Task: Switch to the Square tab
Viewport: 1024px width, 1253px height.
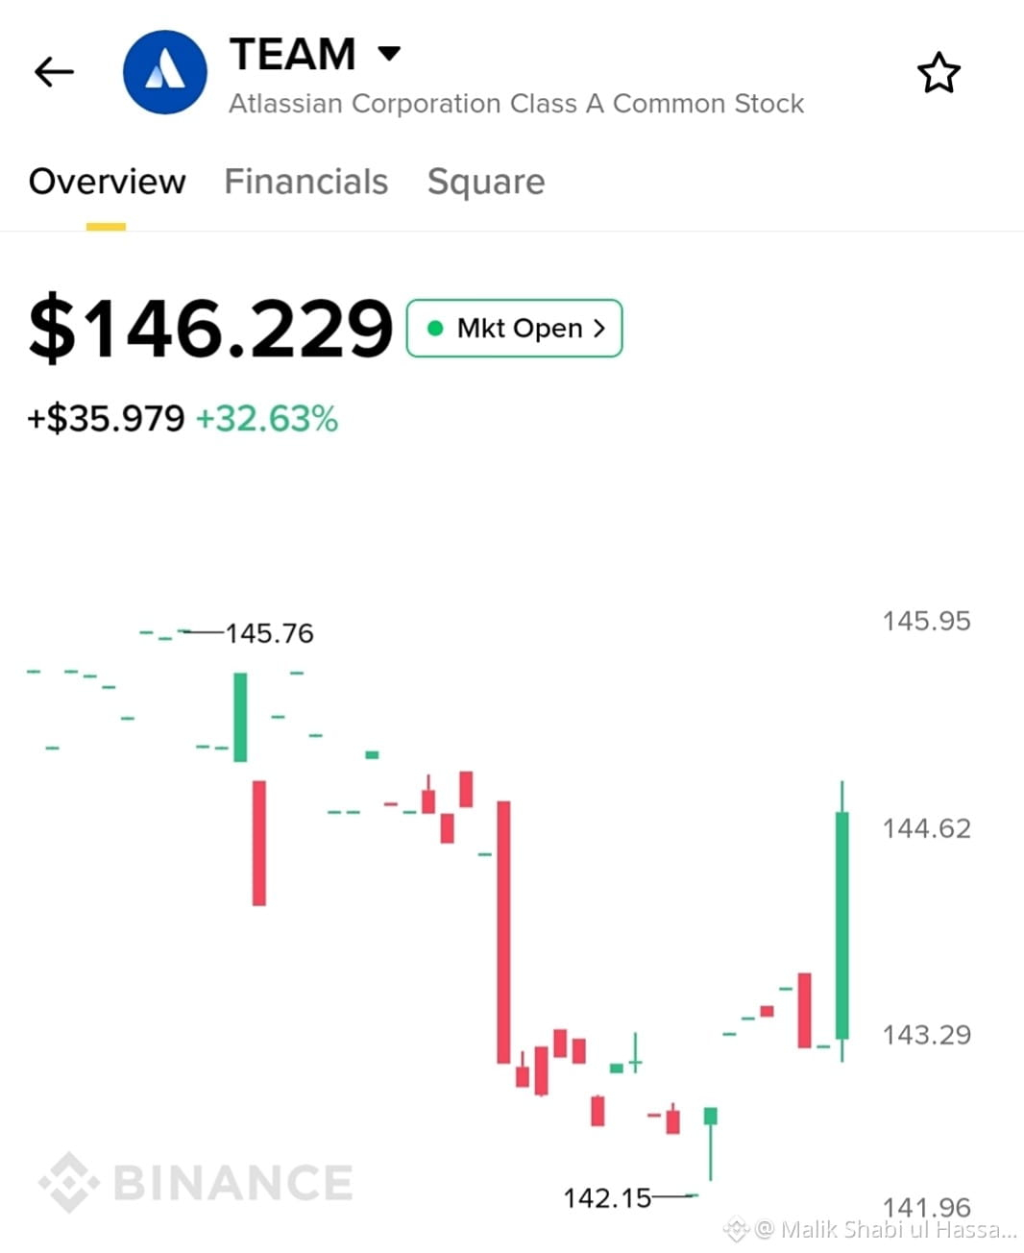Action: [x=486, y=182]
